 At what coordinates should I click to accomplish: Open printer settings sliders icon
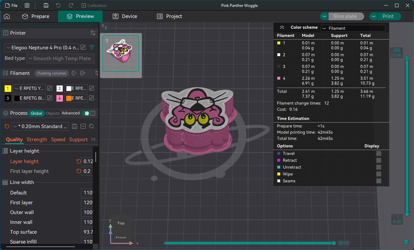(x=93, y=33)
